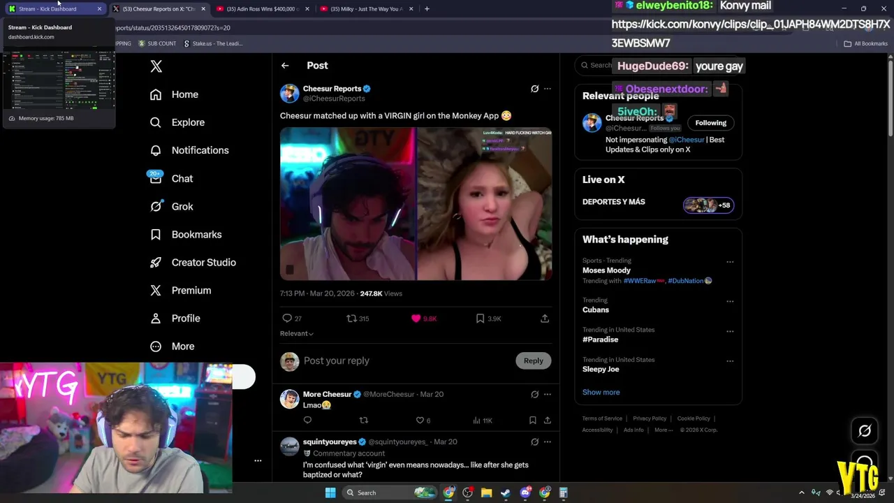Open SUB COUNT bookmark
Viewport: 894px width, 503px height.
[157, 43]
